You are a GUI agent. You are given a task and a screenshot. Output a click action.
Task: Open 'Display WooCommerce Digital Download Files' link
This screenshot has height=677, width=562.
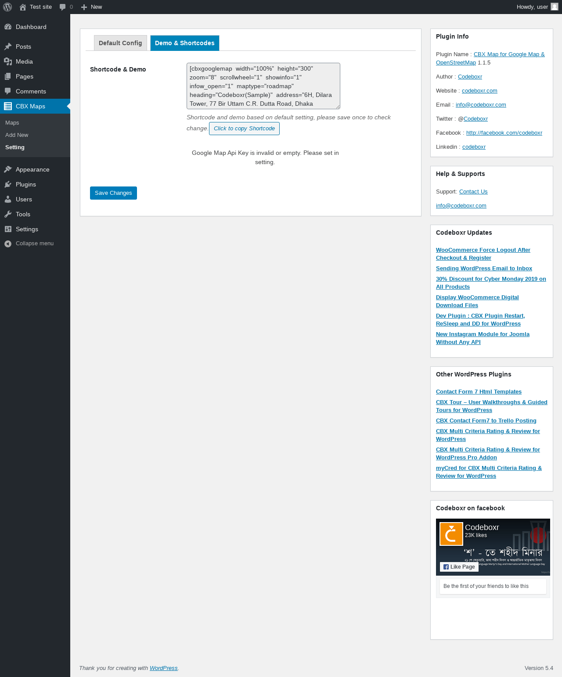point(477,301)
